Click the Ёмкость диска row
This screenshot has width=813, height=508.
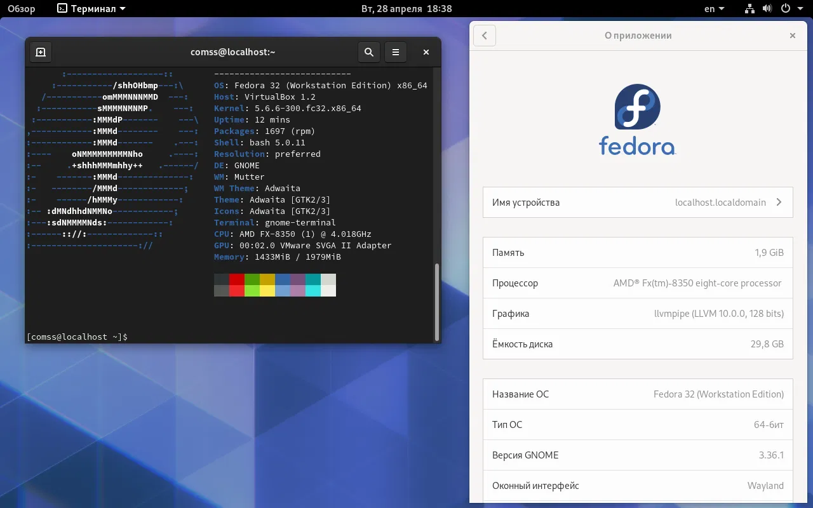[x=638, y=344]
